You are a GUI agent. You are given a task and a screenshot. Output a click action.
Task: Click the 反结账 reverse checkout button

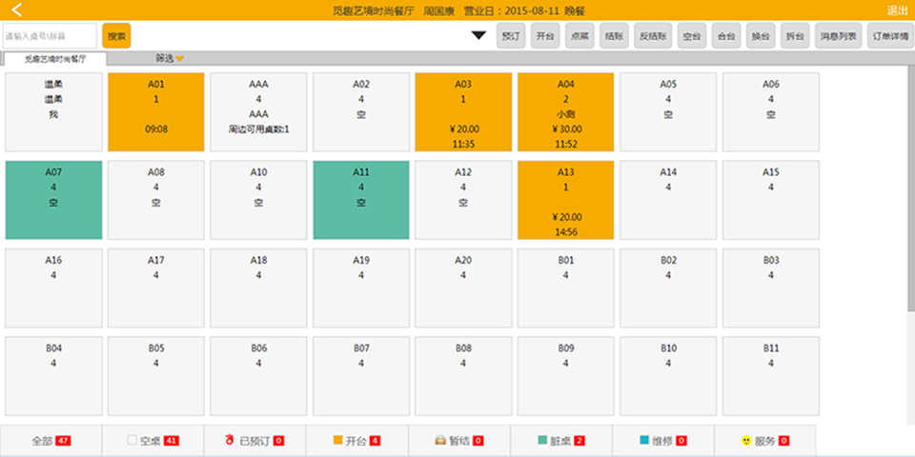click(x=653, y=35)
